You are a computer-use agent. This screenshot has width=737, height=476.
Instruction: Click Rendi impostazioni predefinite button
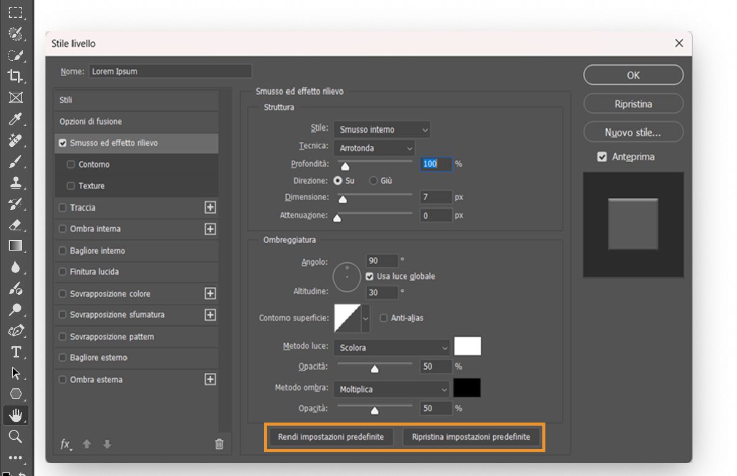tap(331, 437)
